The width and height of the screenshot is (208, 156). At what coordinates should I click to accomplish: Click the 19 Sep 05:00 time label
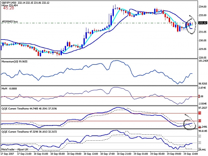point(157,154)
